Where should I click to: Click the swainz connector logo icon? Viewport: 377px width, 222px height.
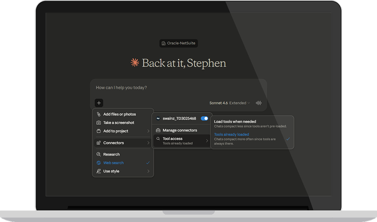(158, 118)
